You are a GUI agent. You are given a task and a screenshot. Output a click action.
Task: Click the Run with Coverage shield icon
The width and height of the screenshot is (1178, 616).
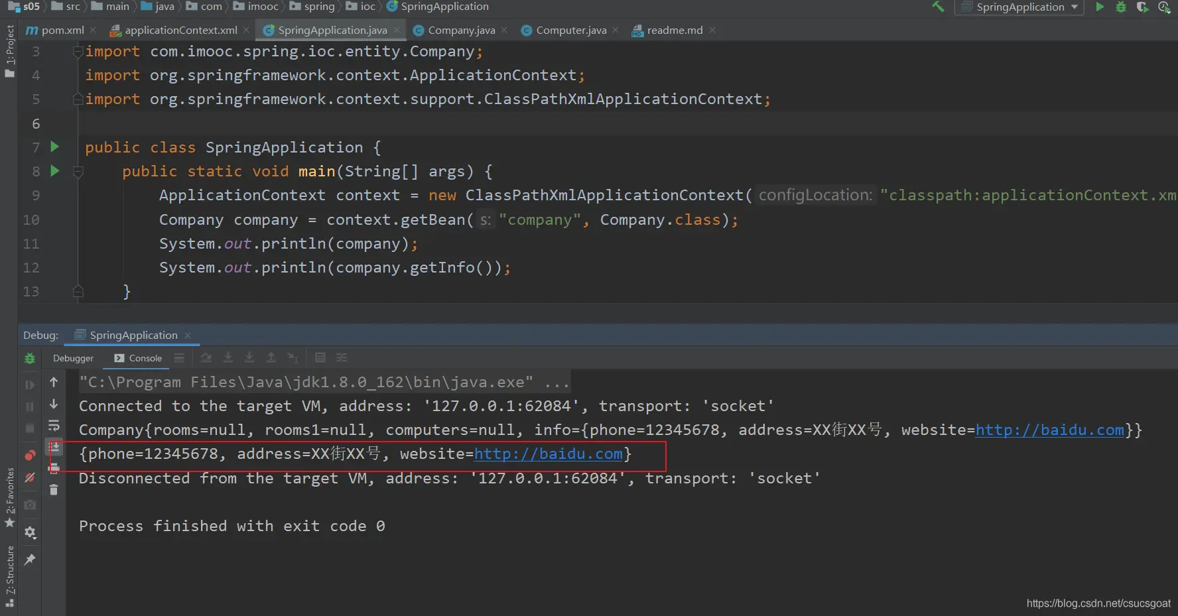1142,7
